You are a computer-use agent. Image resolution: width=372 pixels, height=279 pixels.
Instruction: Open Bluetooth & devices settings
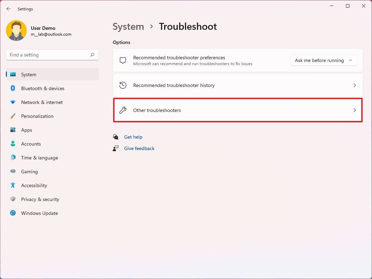pyautogui.click(x=42, y=88)
